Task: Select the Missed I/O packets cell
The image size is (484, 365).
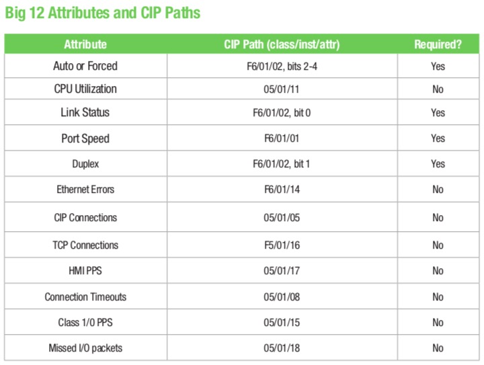Action: (85, 348)
